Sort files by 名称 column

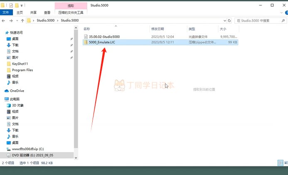(87, 29)
